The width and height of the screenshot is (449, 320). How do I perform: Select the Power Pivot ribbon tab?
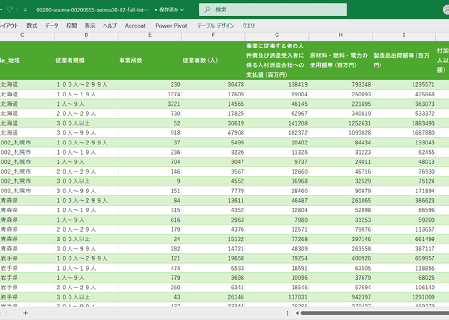coord(172,26)
